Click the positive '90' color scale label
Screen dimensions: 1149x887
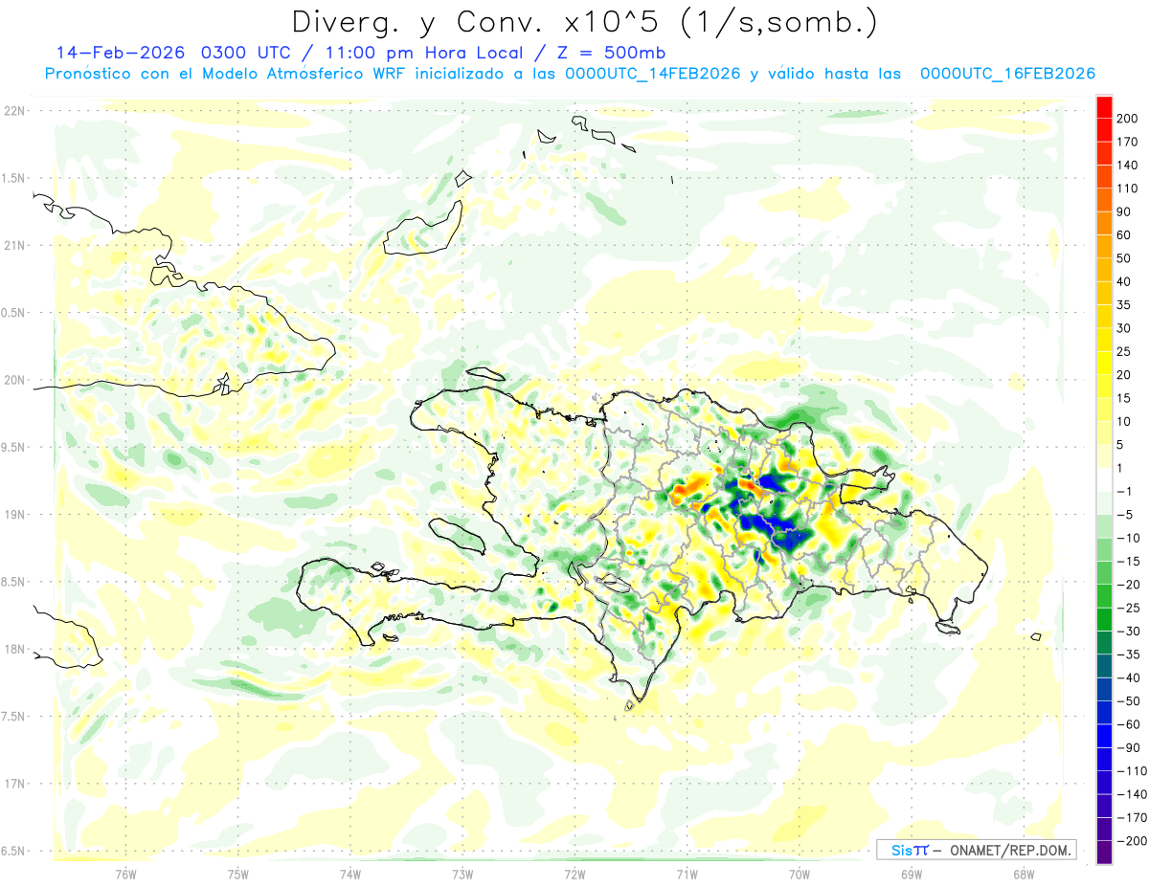(1124, 211)
